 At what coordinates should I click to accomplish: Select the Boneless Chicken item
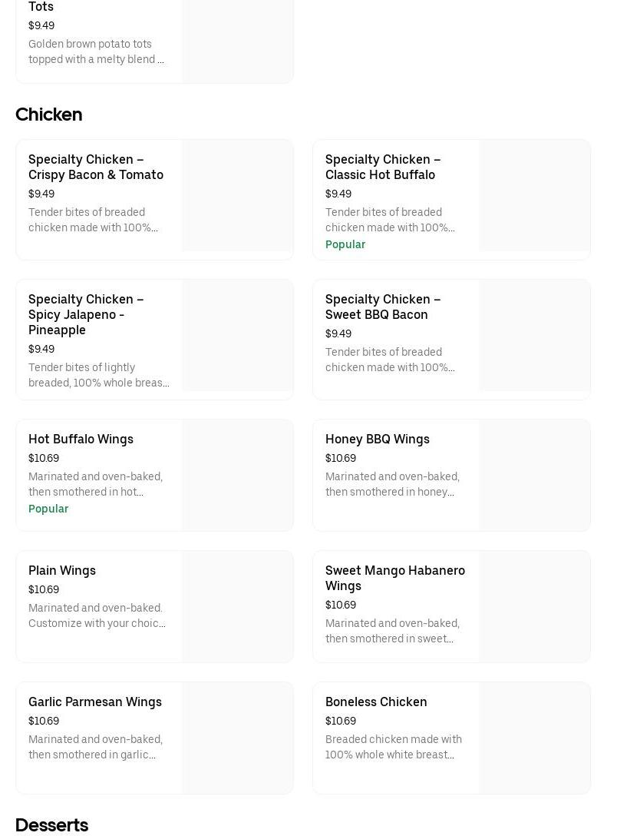tap(376, 702)
